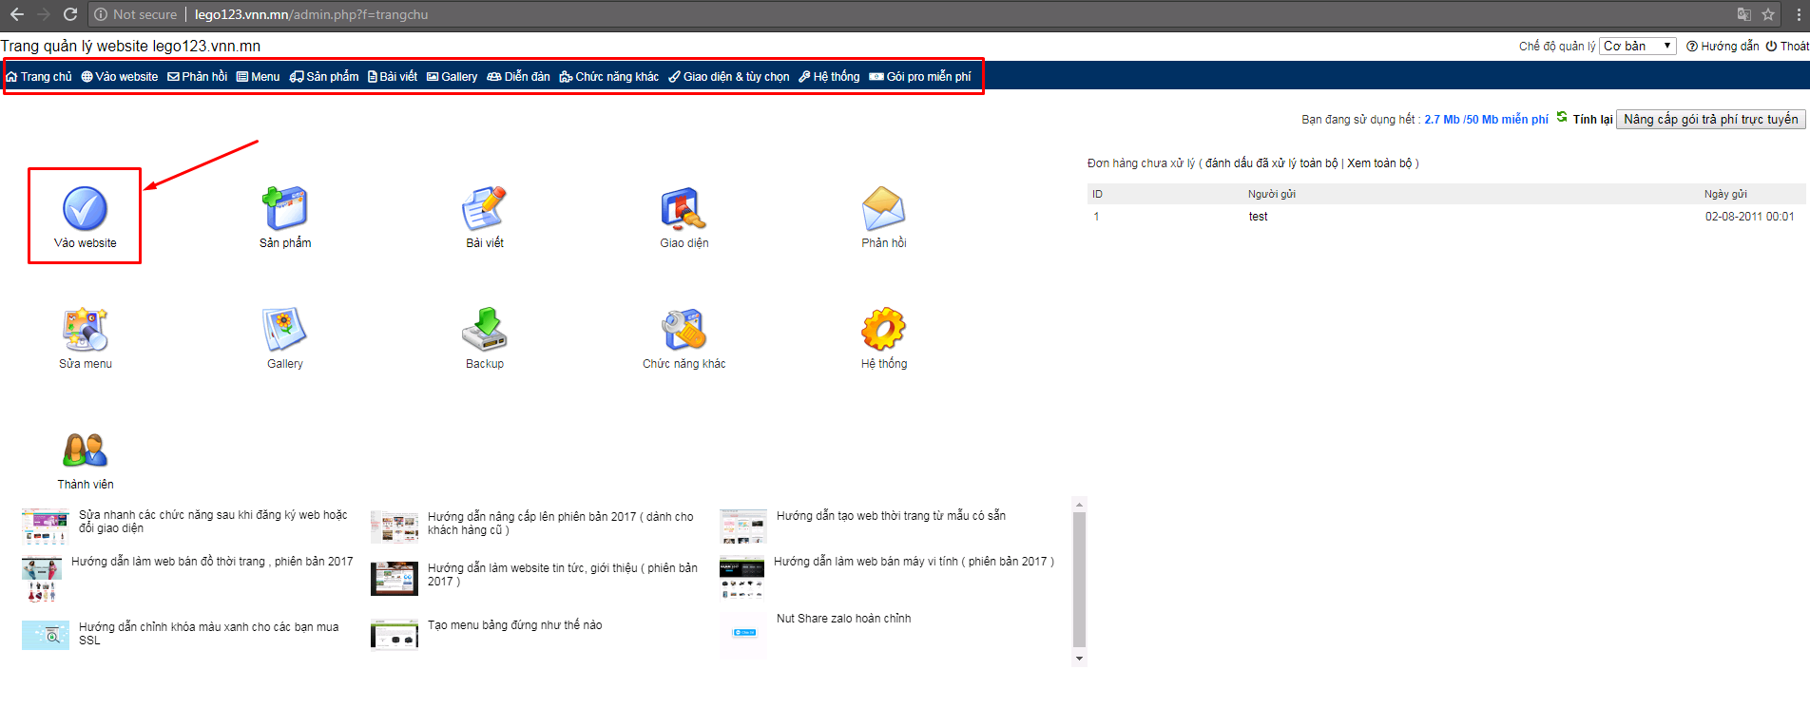
Task: Click 2.7 Mb /50 Mb miễn phí usage text
Action: coord(1486,119)
